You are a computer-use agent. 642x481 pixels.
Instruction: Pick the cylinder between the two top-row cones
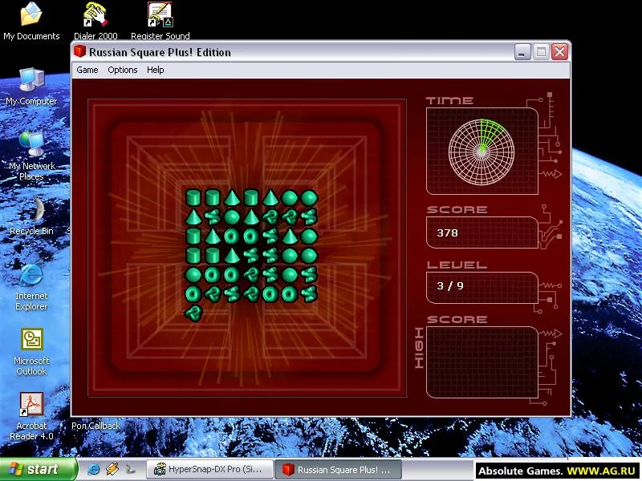(x=251, y=197)
